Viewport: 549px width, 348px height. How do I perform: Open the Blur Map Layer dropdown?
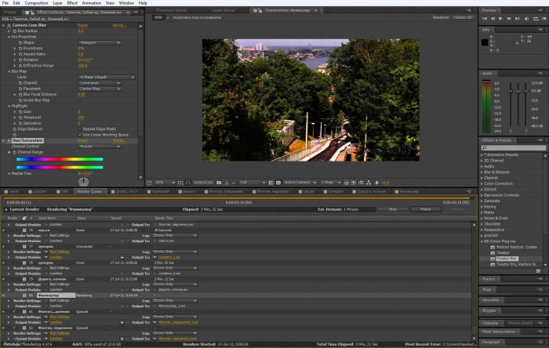(107, 77)
